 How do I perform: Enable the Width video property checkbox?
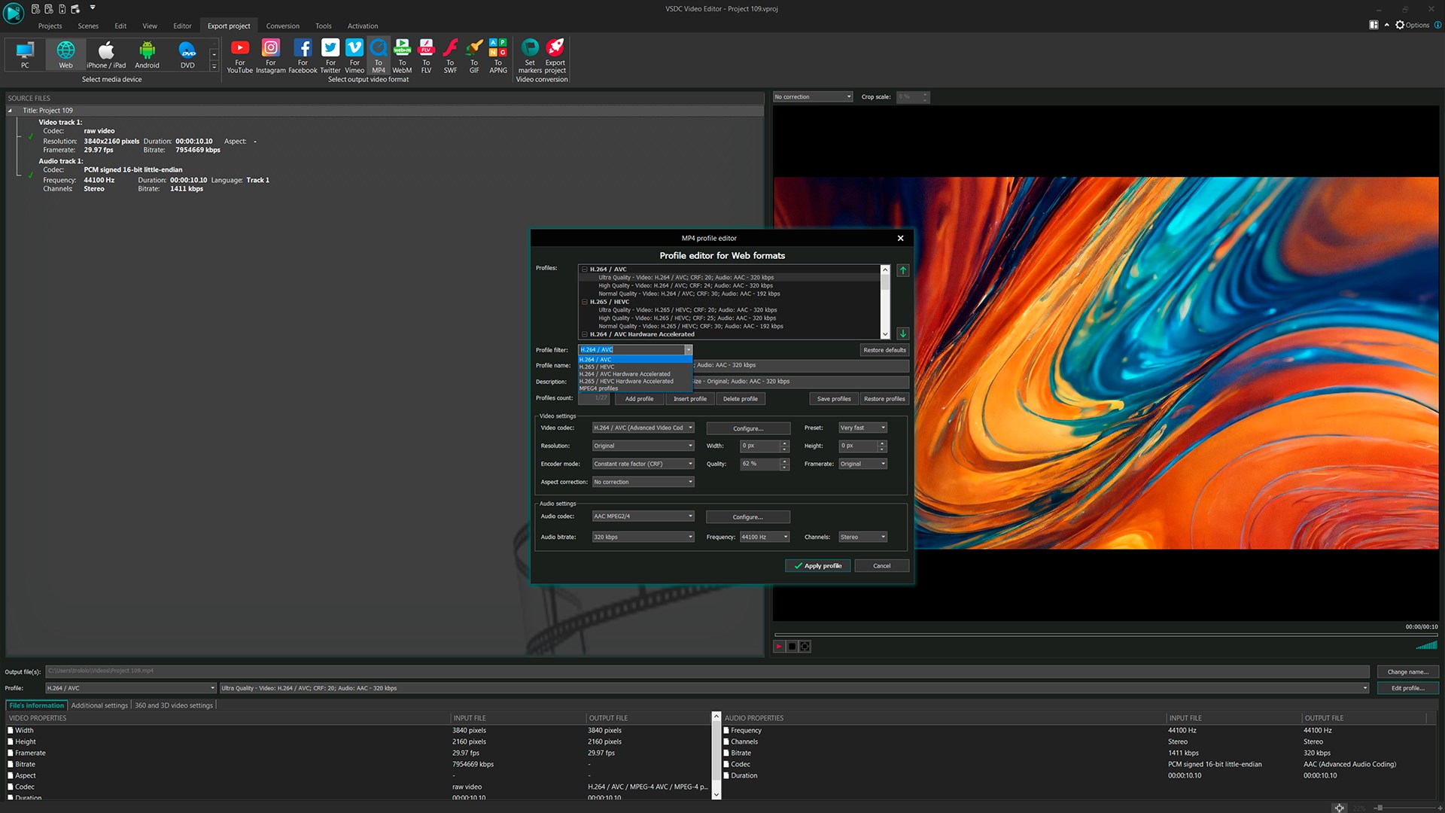point(11,729)
